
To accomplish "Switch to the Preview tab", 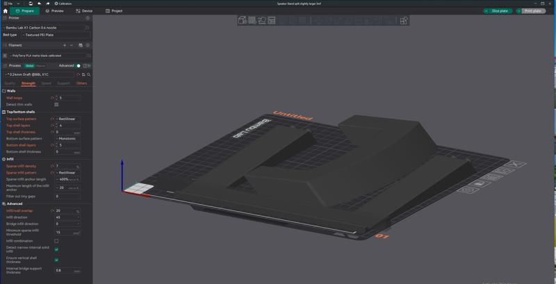I will (x=55, y=11).
